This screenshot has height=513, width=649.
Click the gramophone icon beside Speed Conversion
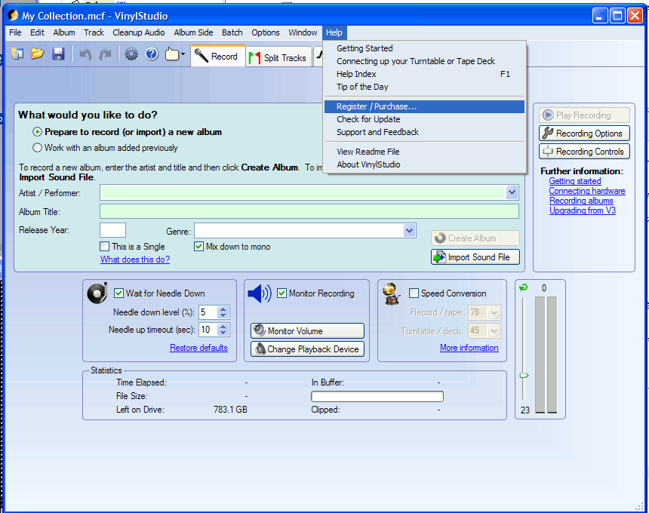391,293
